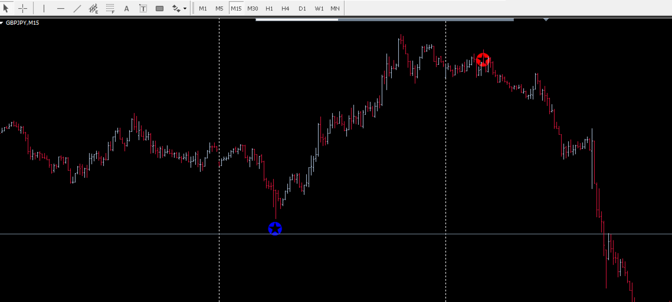Switch chart to W1 weekly timeframe
Viewport: 672px width, 302px height.
(x=319, y=8)
